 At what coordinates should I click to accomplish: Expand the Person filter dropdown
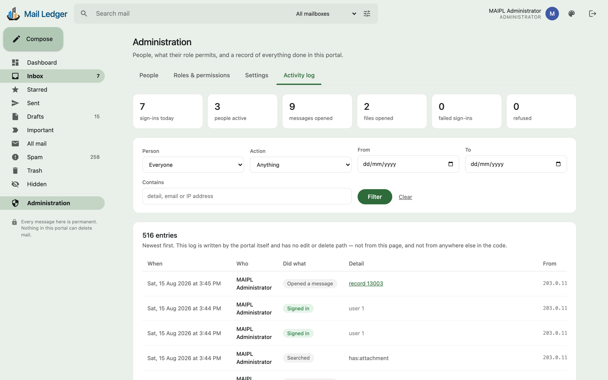point(193,165)
